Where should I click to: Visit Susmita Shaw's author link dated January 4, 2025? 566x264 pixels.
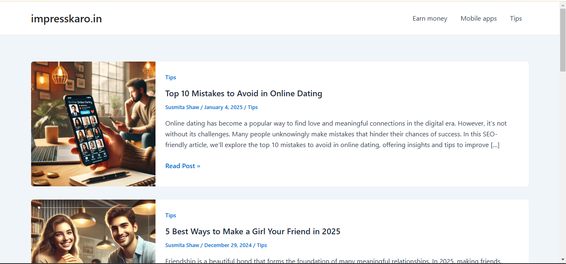pyautogui.click(x=182, y=107)
